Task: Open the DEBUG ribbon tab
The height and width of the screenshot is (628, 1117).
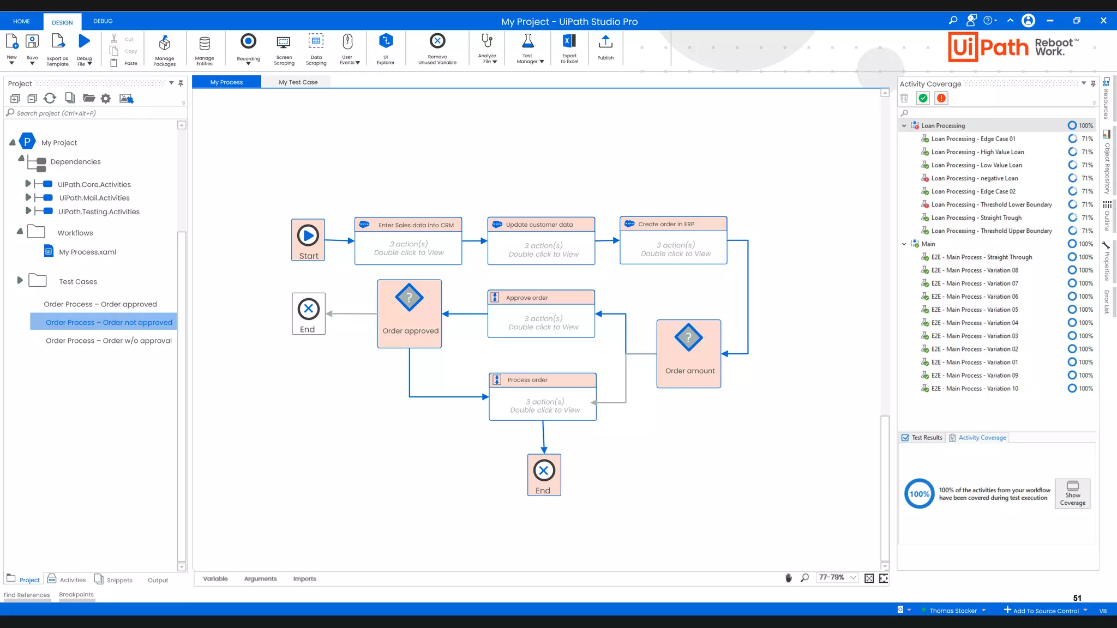Action: [x=103, y=21]
